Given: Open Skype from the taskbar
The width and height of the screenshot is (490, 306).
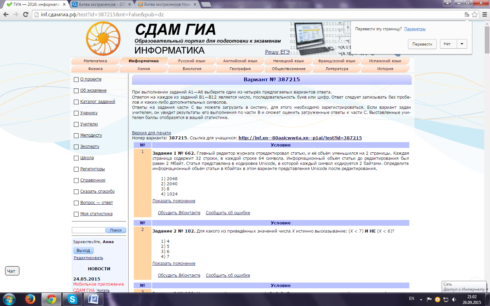Looking at the screenshot, I should coord(72,299).
